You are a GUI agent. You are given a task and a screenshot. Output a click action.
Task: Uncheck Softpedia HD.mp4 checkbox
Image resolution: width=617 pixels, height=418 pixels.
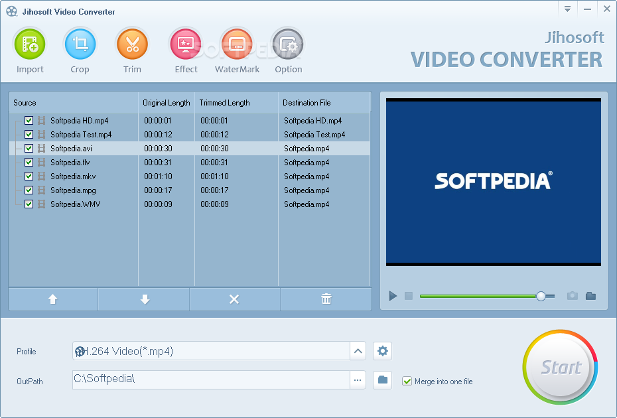[29, 121]
